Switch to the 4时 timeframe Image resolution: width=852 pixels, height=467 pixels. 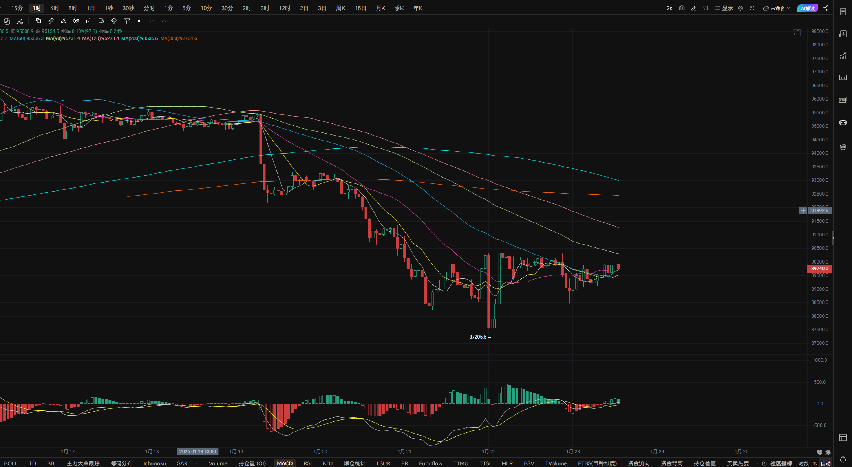click(55, 8)
